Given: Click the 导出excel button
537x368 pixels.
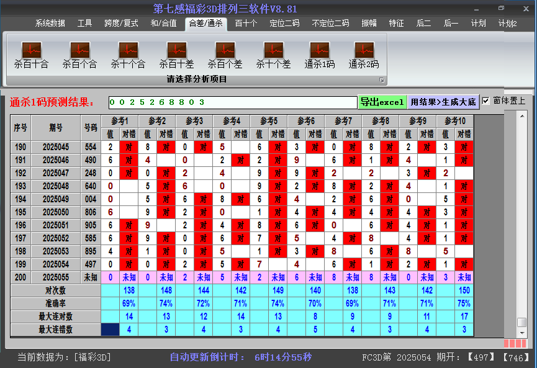Looking at the screenshot, I should click(x=382, y=102).
